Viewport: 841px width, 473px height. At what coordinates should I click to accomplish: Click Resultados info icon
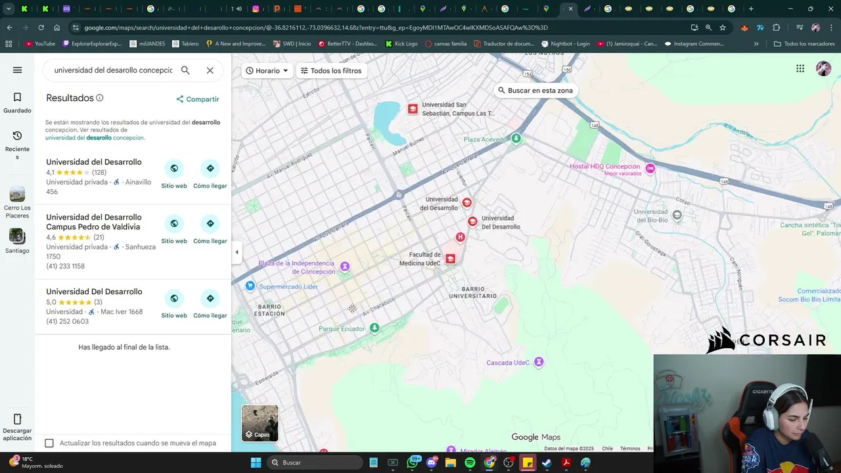[100, 98]
